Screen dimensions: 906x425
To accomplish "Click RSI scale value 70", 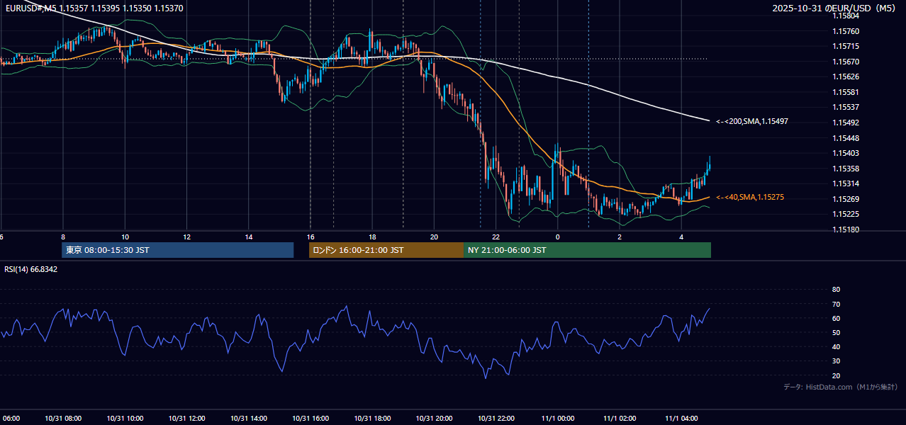I will coord(836,304).
